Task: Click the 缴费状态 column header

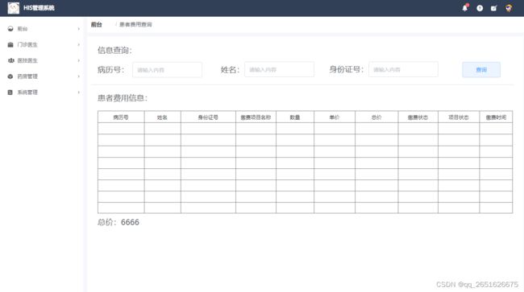Action: [418, 117]
